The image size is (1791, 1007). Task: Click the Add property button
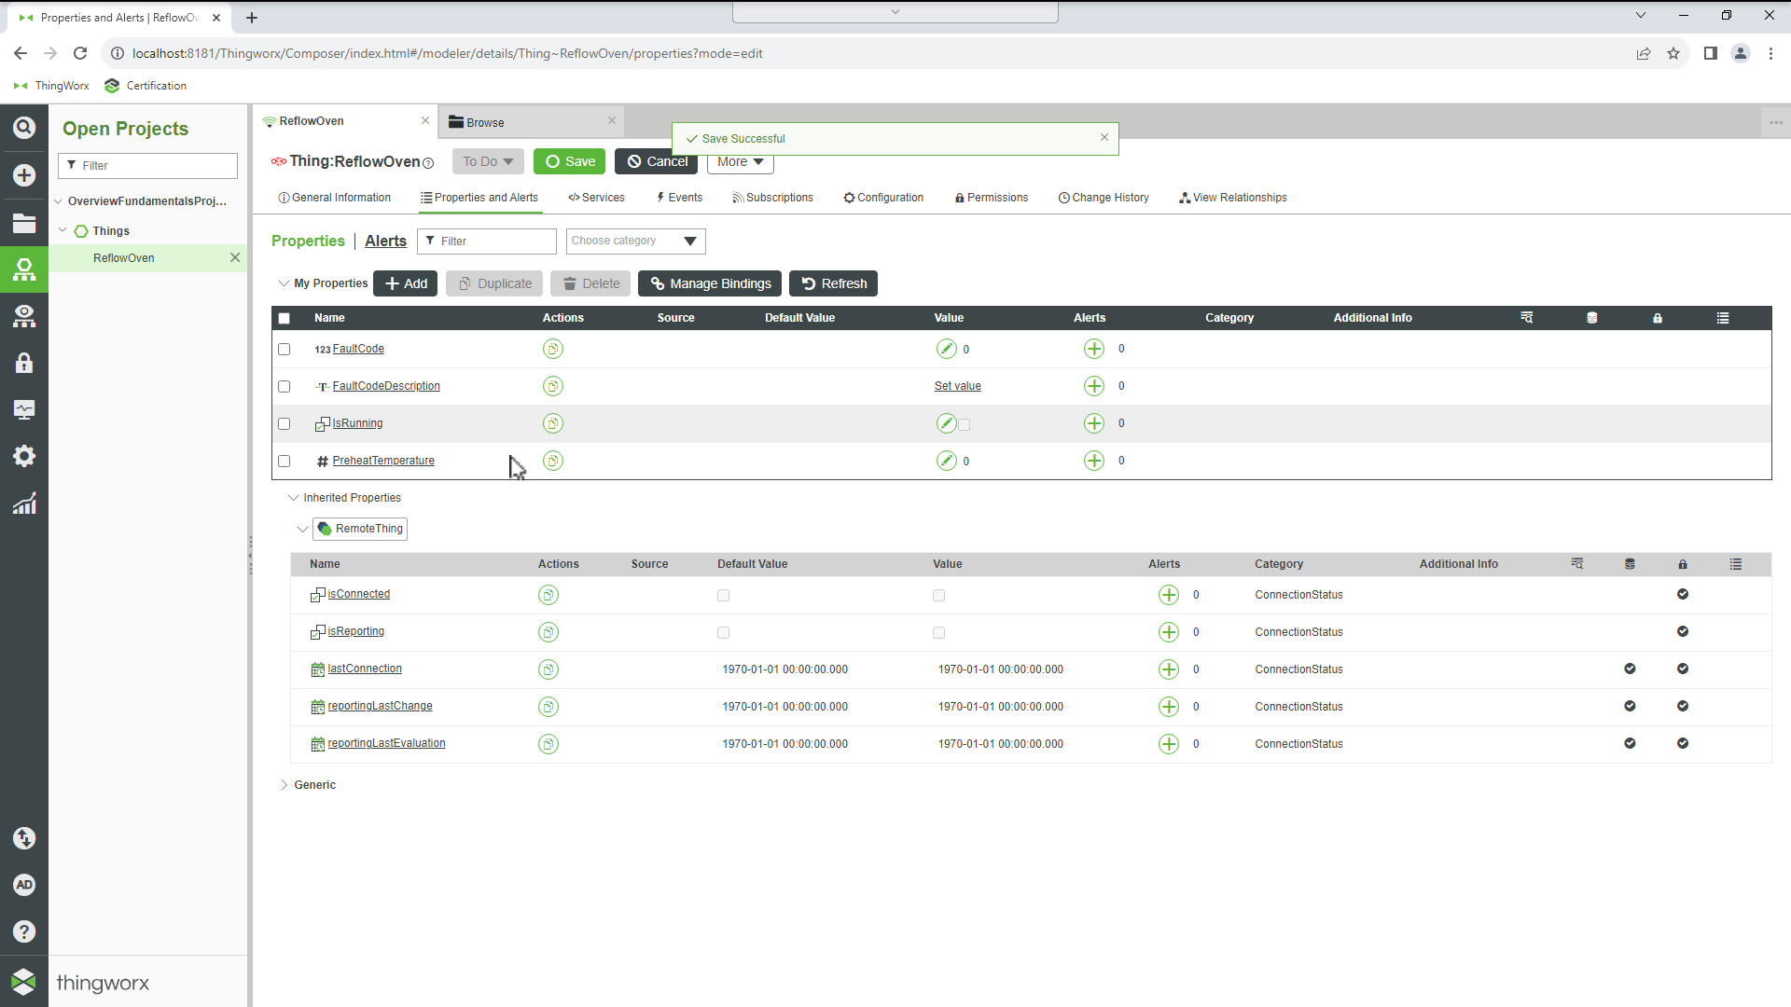[406, 283]
